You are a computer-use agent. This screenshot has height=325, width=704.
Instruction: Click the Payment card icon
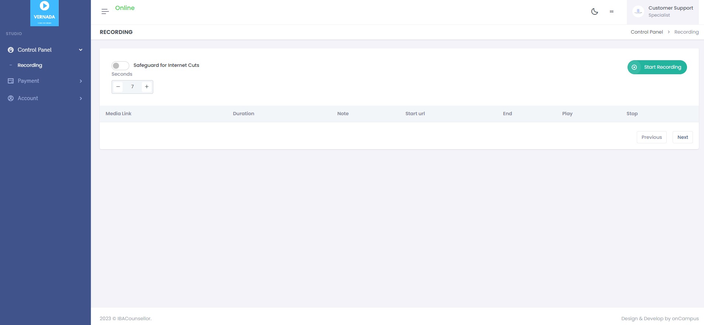tap(11, 81)
